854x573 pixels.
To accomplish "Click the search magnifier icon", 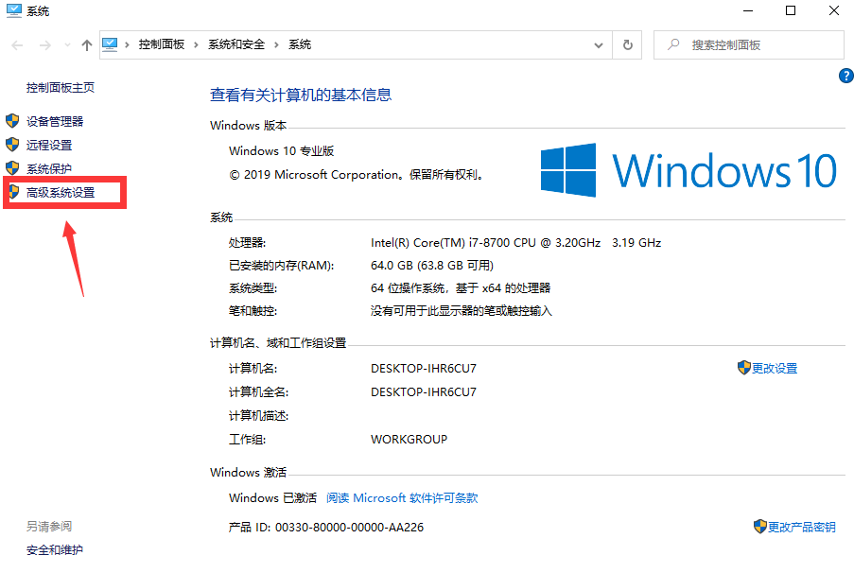I will (673, 44).
